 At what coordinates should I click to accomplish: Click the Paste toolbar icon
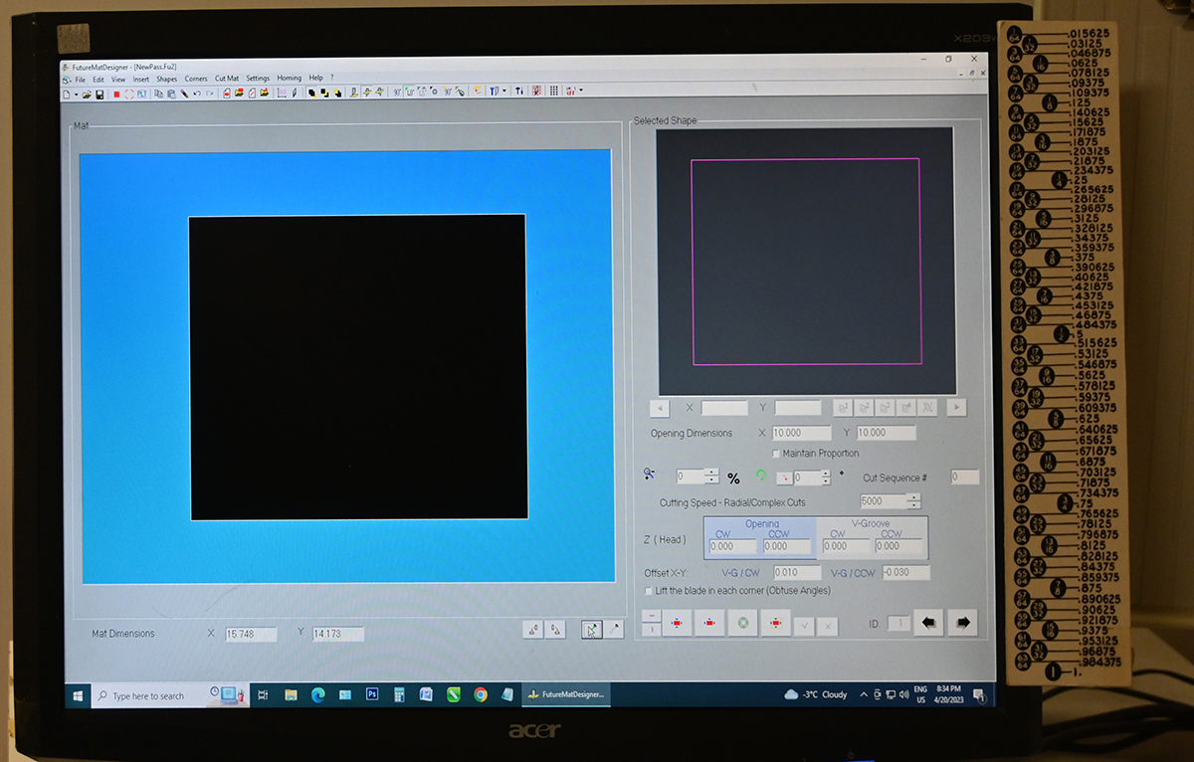[171, 94]
